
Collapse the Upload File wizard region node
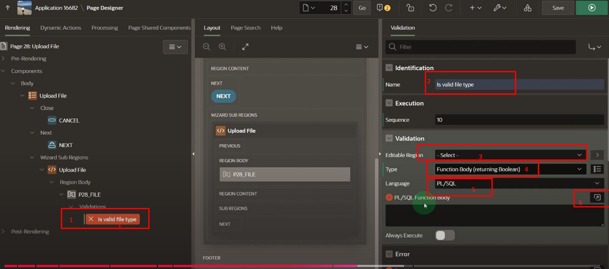[x=23, y=96]
